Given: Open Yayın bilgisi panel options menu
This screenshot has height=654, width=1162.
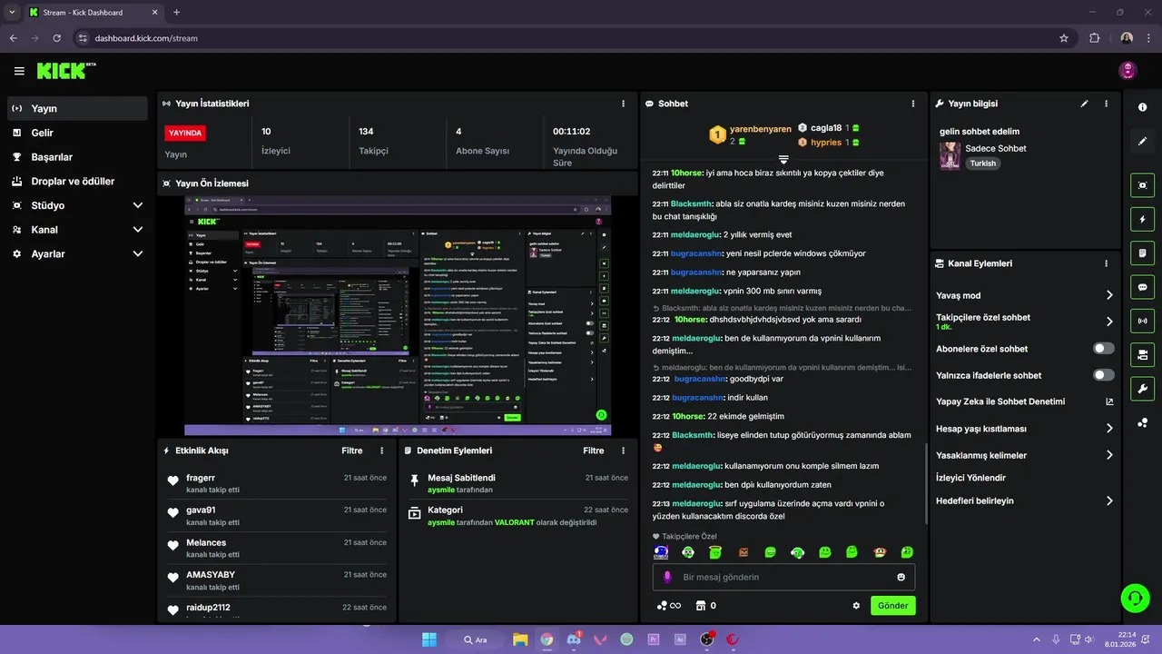Looking at the screenshot, I should tap(1106, 104).
